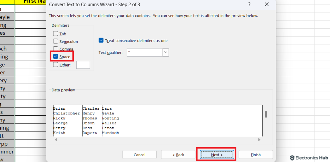Close the Convert Text to Columns wizard
Image resolution: width=330 pixels, height=162 pixels.
point(267,4)
